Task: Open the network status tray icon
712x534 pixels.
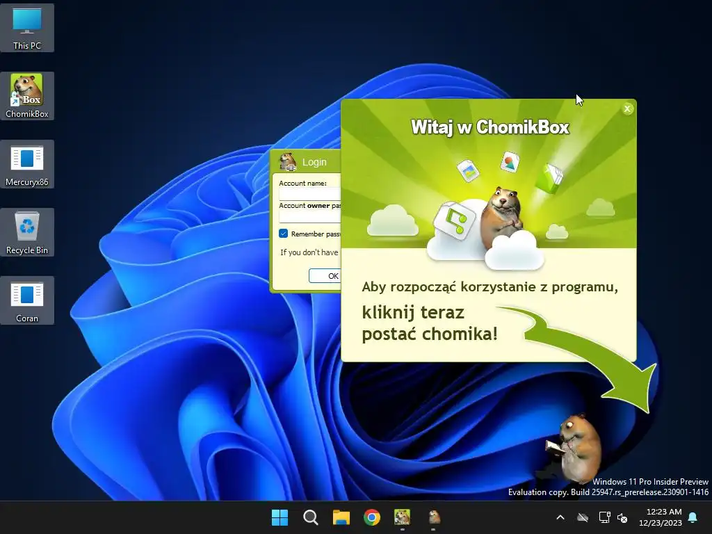Action: pos(604,517)
